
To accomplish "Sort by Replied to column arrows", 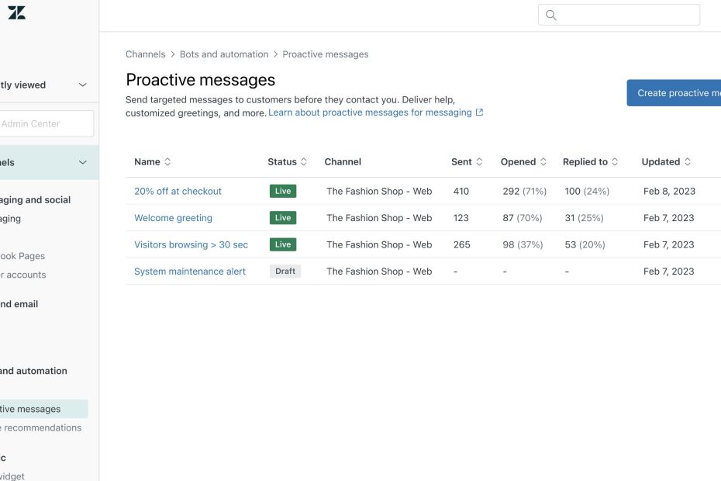I will point(615,162).
